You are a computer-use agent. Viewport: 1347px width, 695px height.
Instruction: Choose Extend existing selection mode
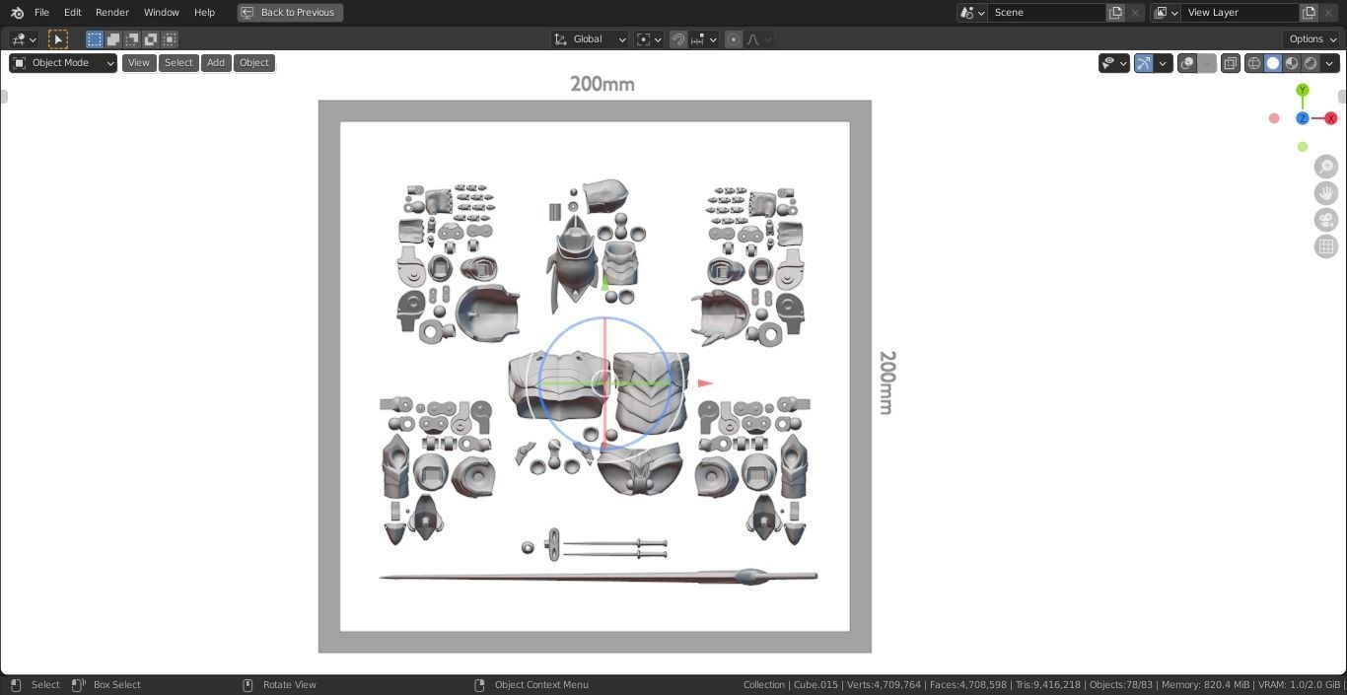coord(113,39)
